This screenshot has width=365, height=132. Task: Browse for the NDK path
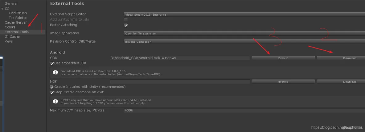pos(283,82)
